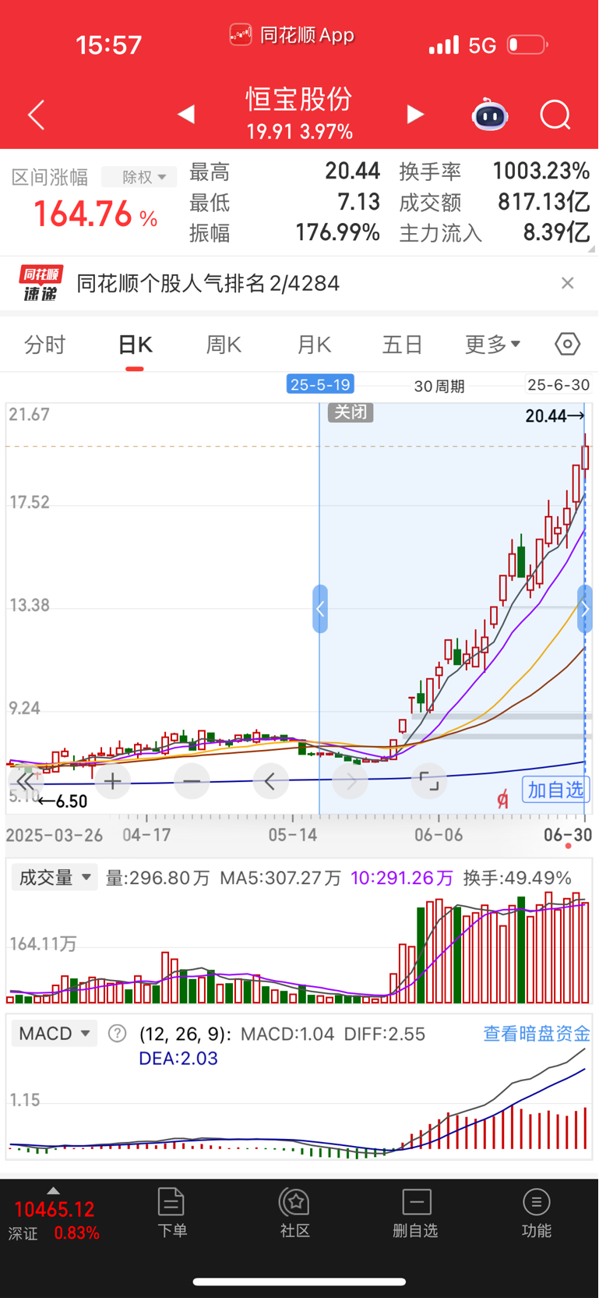The image size is (599, 1298).
Task: Switch to next stock with right triangle
Action: point(415,115)
